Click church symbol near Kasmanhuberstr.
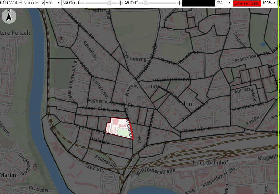The width and height of the screenshot is (280, 194). (140, 140)
